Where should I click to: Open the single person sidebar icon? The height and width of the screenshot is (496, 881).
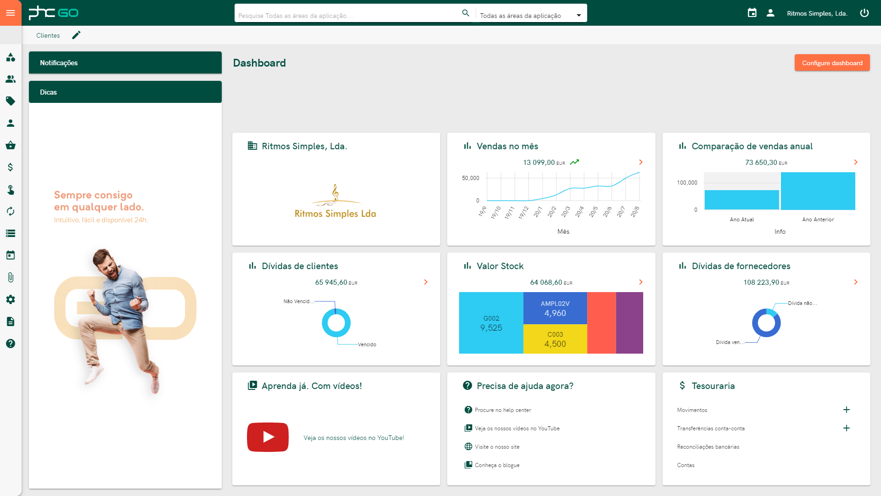11,123
